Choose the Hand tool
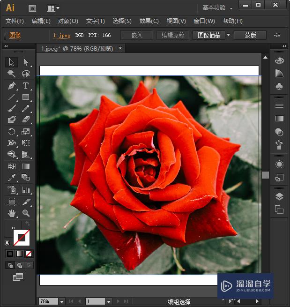Image resolution: width=290 pixels, height=307 pixels. [12, 213]
